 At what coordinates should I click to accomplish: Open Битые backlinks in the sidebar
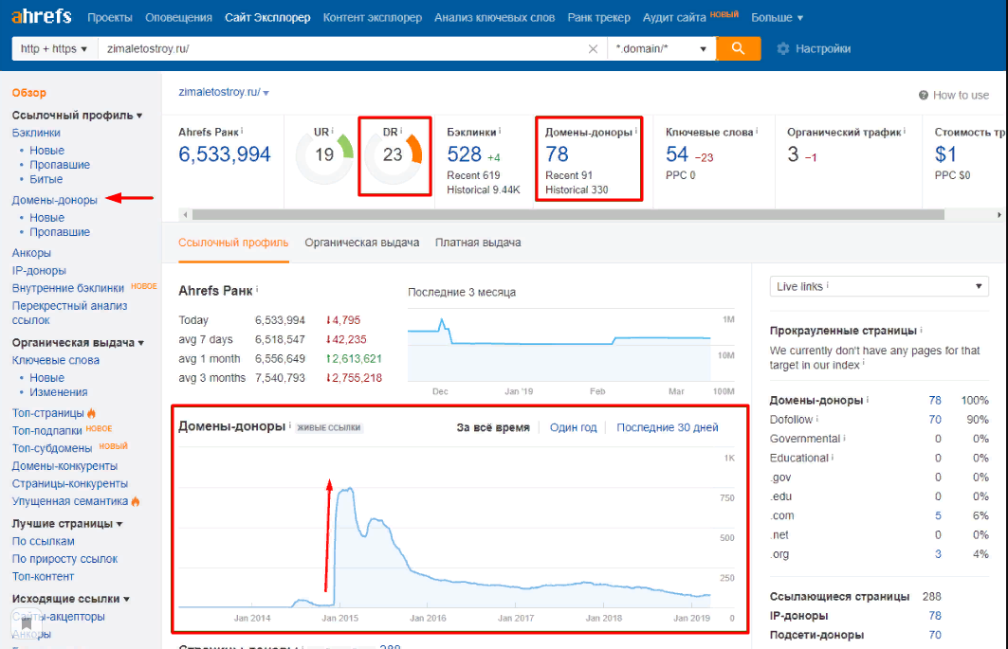46,179
